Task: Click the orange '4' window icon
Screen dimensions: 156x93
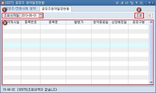Action: 3,3
